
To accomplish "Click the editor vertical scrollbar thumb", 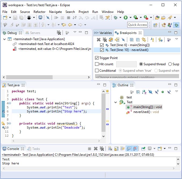I will tap(103, 112).
